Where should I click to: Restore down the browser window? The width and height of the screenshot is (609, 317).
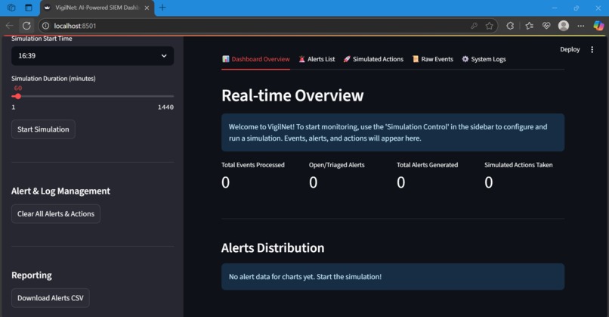point(577,8)
